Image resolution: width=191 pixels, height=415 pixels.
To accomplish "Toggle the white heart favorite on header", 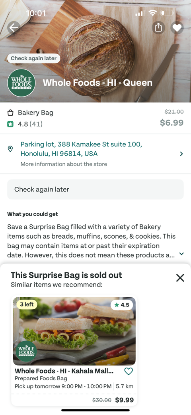I will point(177,28).
